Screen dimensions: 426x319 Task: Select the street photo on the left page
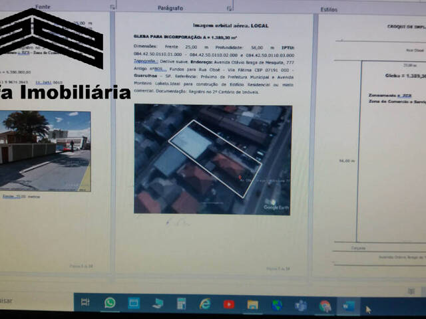pyautogui.click(x=45, y=151)
